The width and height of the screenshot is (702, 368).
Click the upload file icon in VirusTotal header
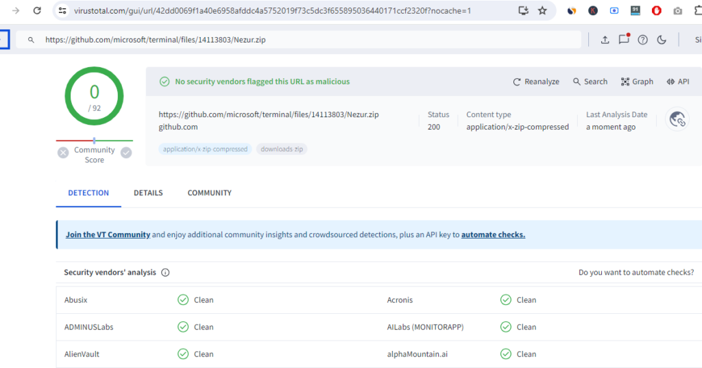click(x=605, y=40)
